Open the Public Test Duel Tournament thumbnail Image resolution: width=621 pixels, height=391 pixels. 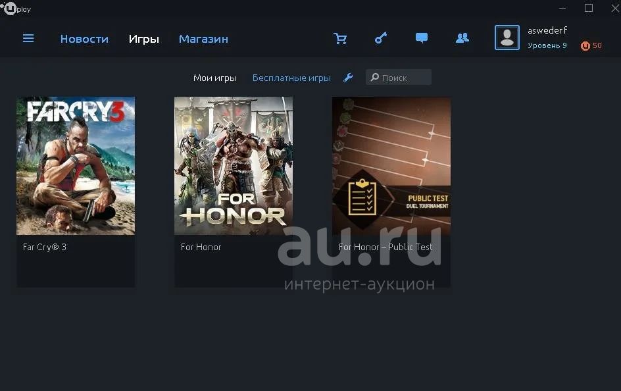pos(391,166)
